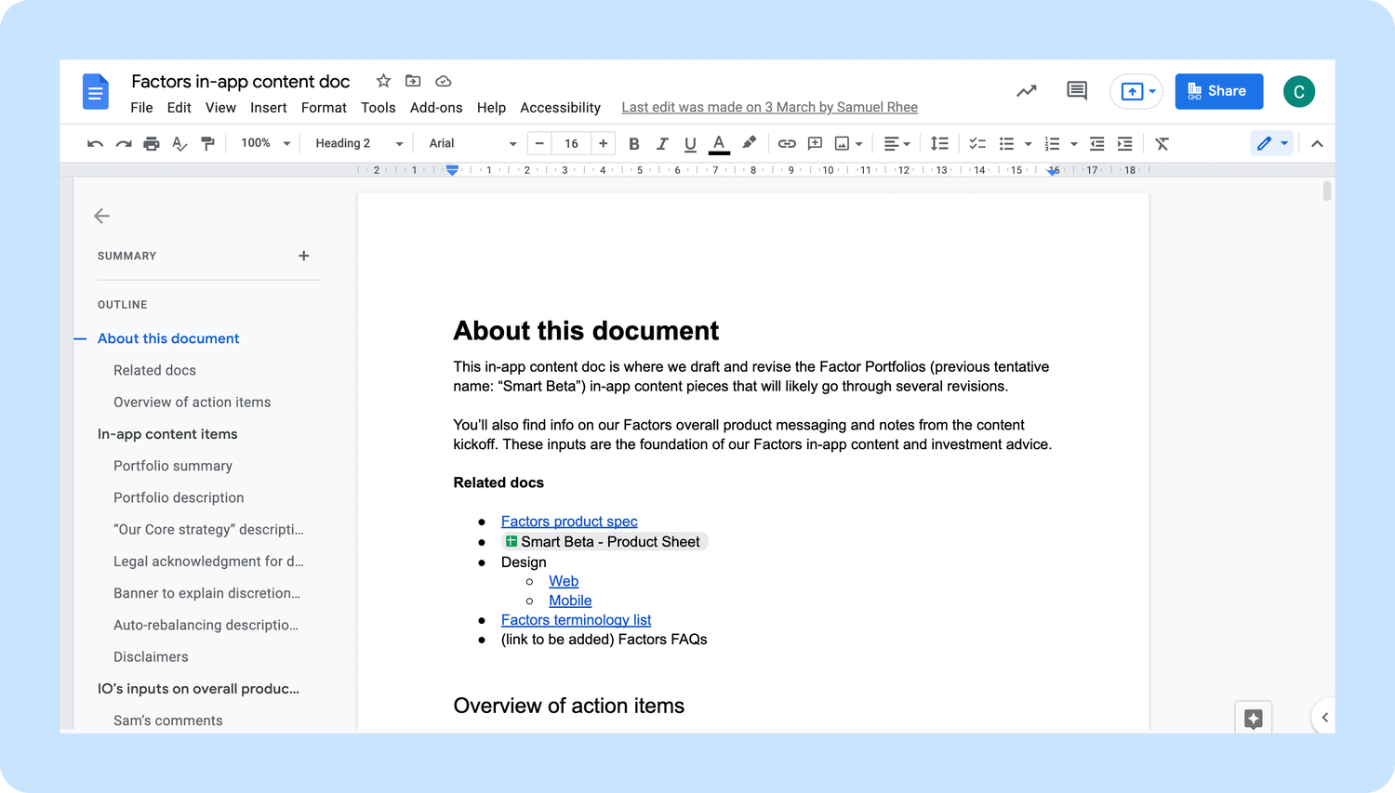Activate the paint format tool
Image resolution: width=1395 pixels, height=793 pixels.
click(x=207, y=143)
